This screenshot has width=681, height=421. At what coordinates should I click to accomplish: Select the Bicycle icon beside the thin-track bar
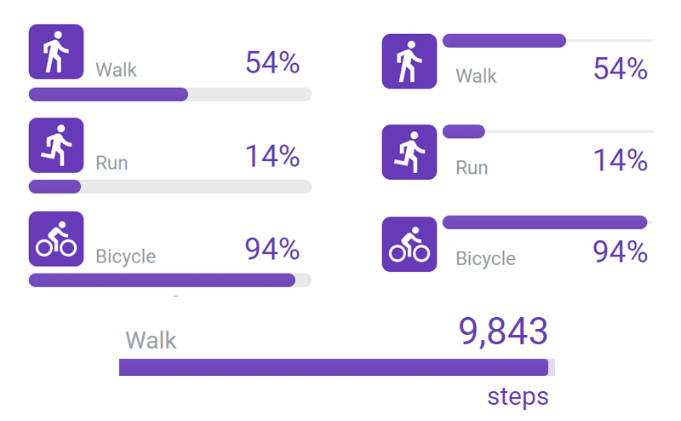coord(409,245)
